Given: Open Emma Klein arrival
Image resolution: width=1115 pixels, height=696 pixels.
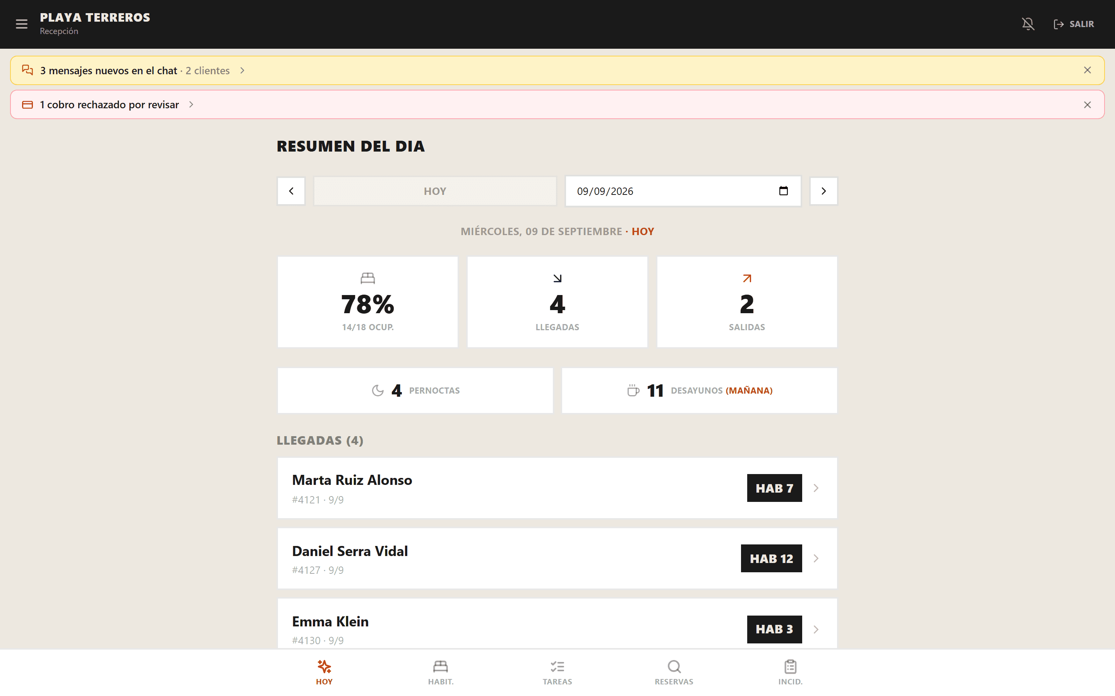Looking at the screenshot, I should point(557,624).
